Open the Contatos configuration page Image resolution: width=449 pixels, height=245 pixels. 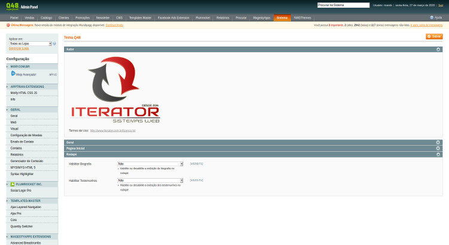point(16,148)
